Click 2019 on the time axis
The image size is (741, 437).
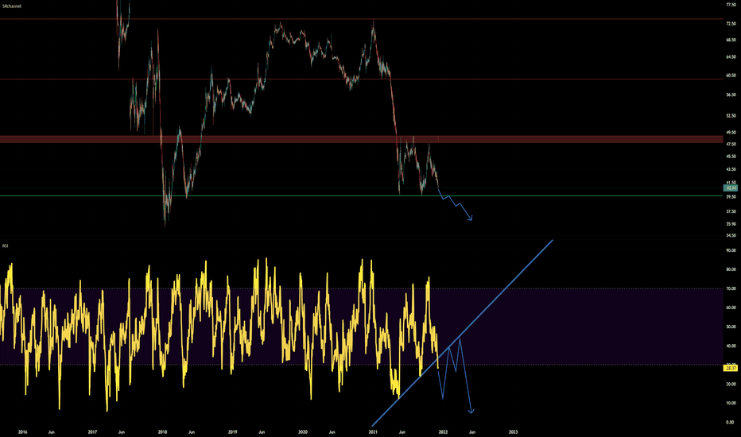[x=232, y=431]
